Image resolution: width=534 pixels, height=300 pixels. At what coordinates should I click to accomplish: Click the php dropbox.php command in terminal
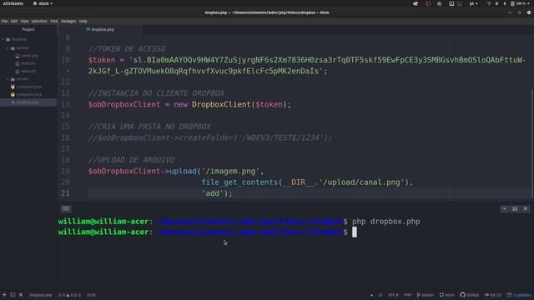coord(385,222)
